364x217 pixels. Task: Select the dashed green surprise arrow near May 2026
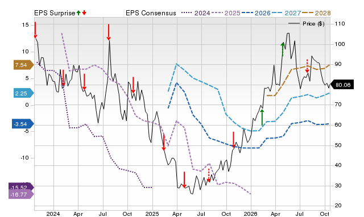(x=283, y=49)
